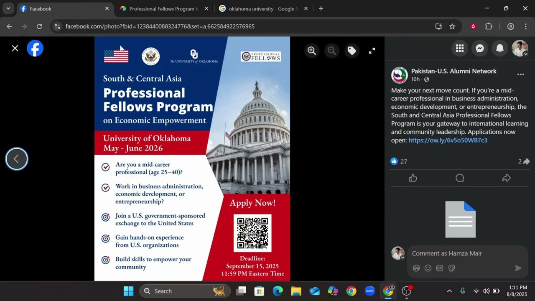
Task: Tag the photo with tag icon
Action: point(352,51)
